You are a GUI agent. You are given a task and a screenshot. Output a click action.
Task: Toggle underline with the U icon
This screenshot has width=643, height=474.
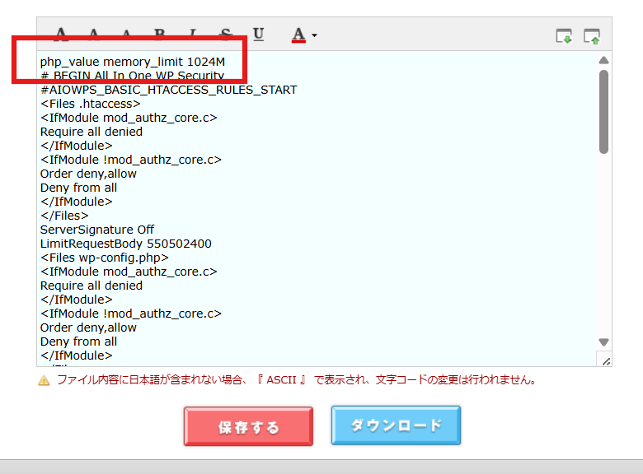258,34
